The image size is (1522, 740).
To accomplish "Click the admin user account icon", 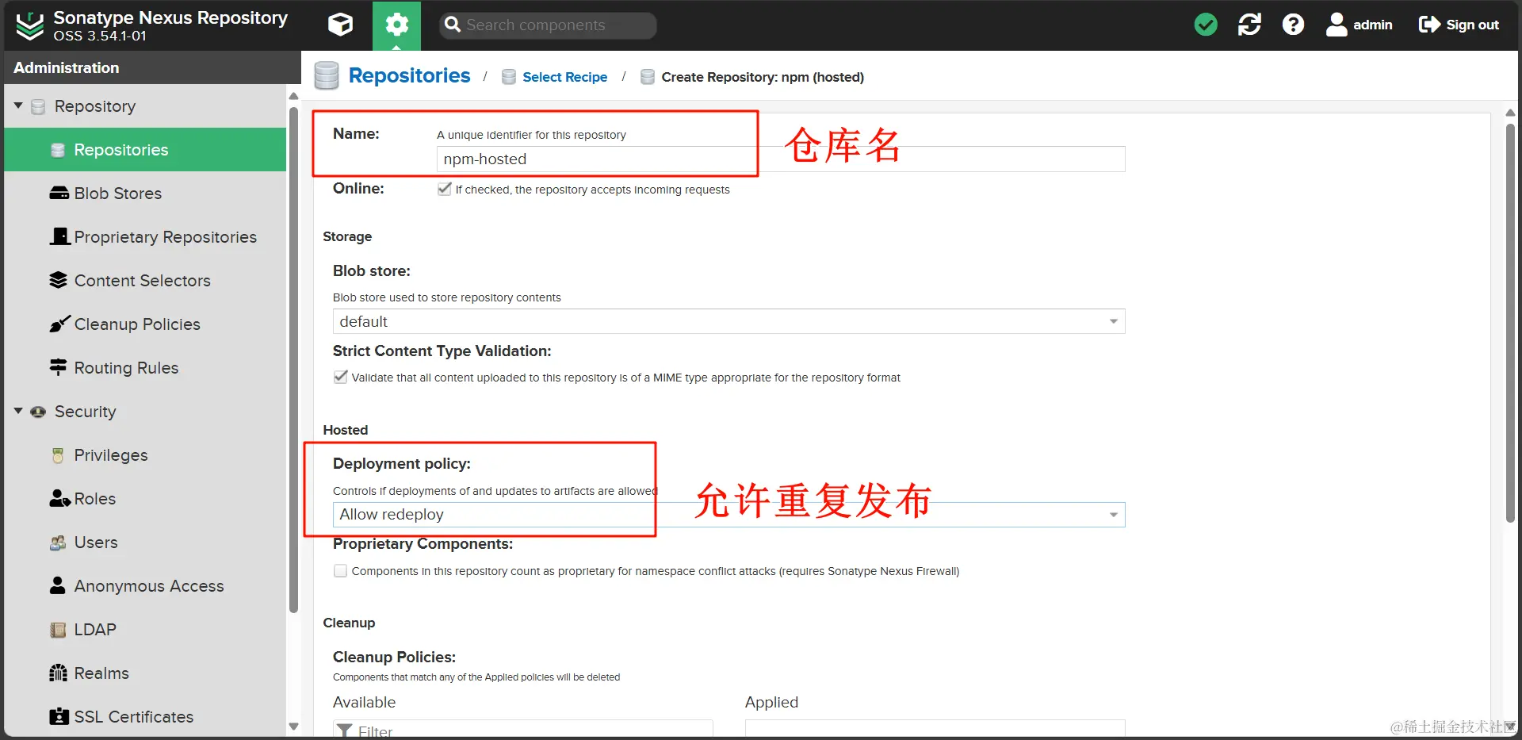I will 1337,25.
